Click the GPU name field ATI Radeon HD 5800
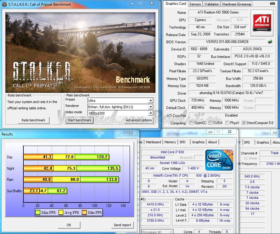 [218, 12]
